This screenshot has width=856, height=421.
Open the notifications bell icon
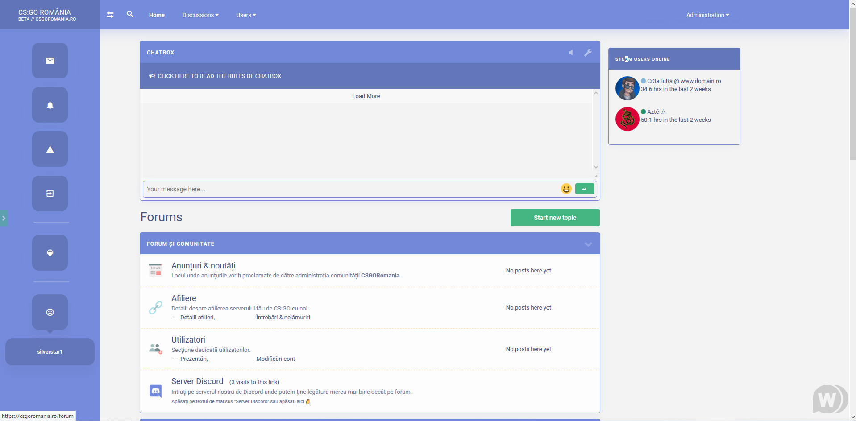tap(50, 105)
